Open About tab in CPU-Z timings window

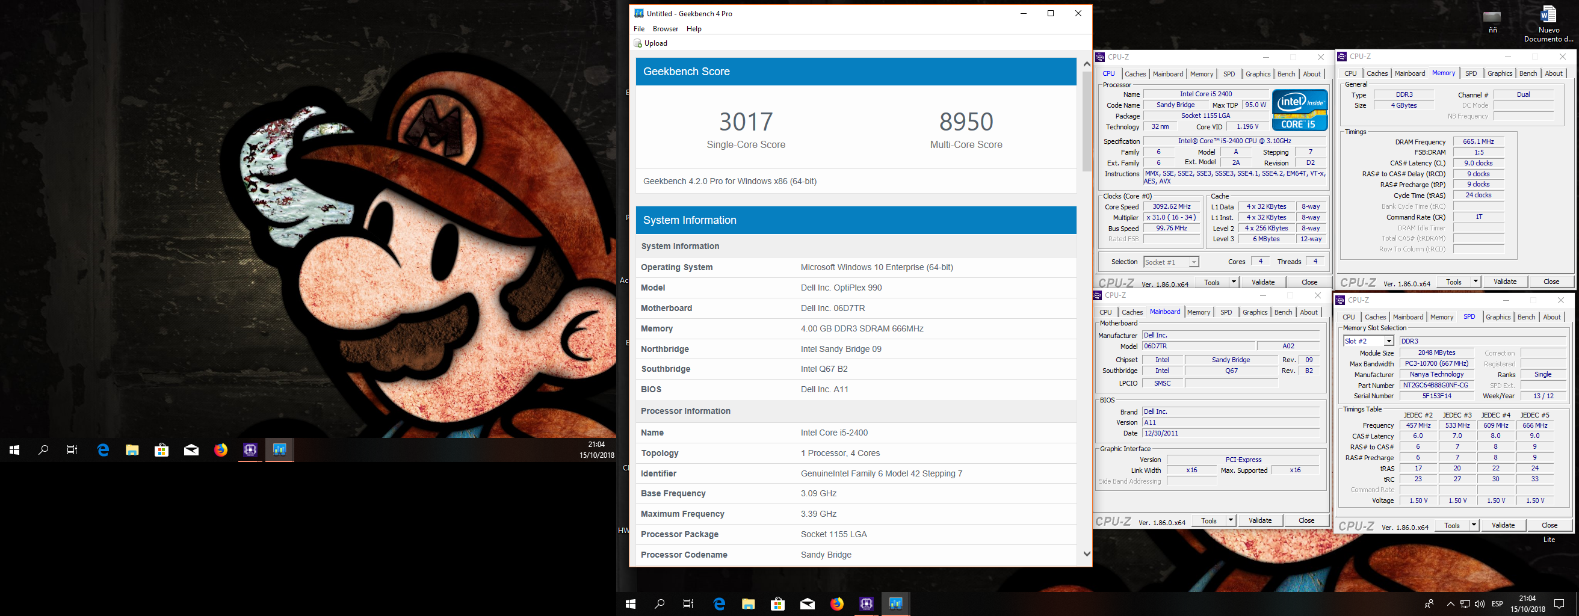click(1553, 73)
